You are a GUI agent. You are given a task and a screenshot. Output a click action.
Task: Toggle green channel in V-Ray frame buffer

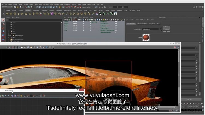[x=16, y=47]
